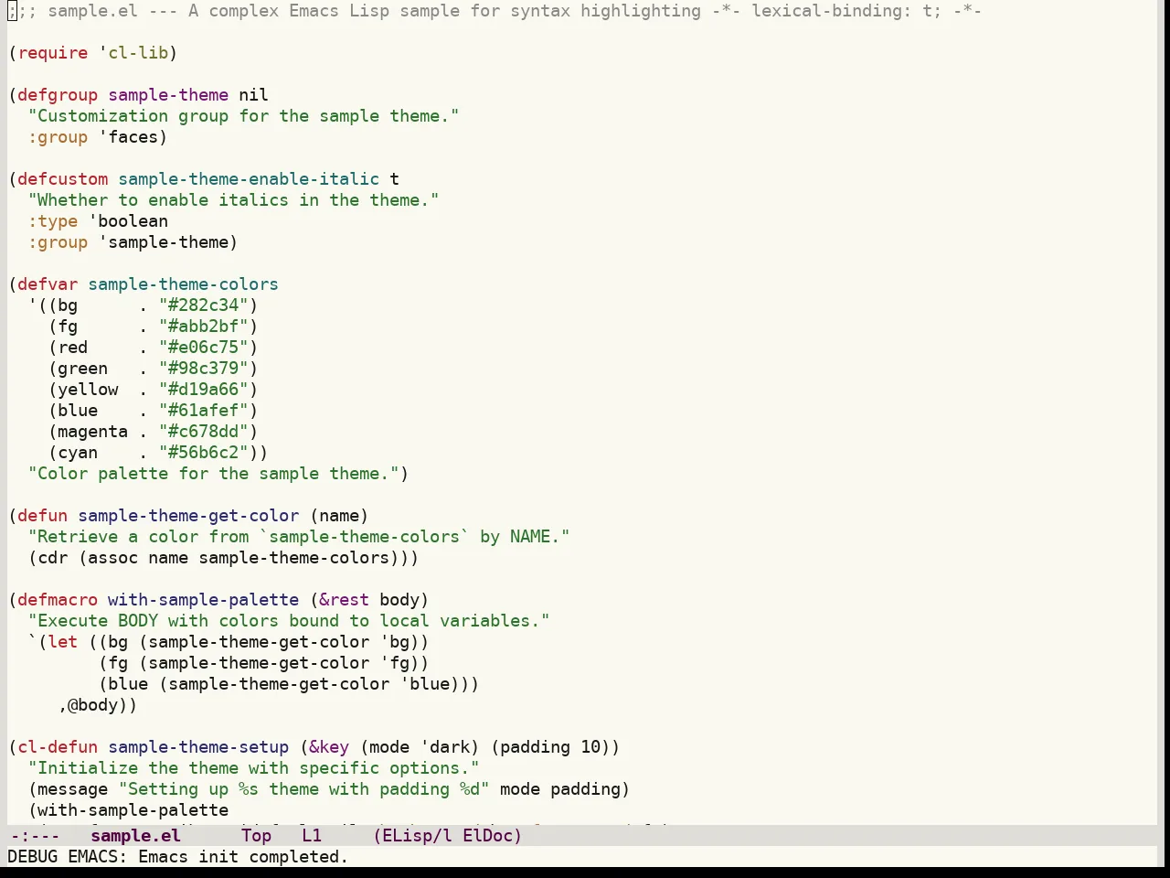
Task: Click the color string "#abb2bf"
Action: [204, 327]
